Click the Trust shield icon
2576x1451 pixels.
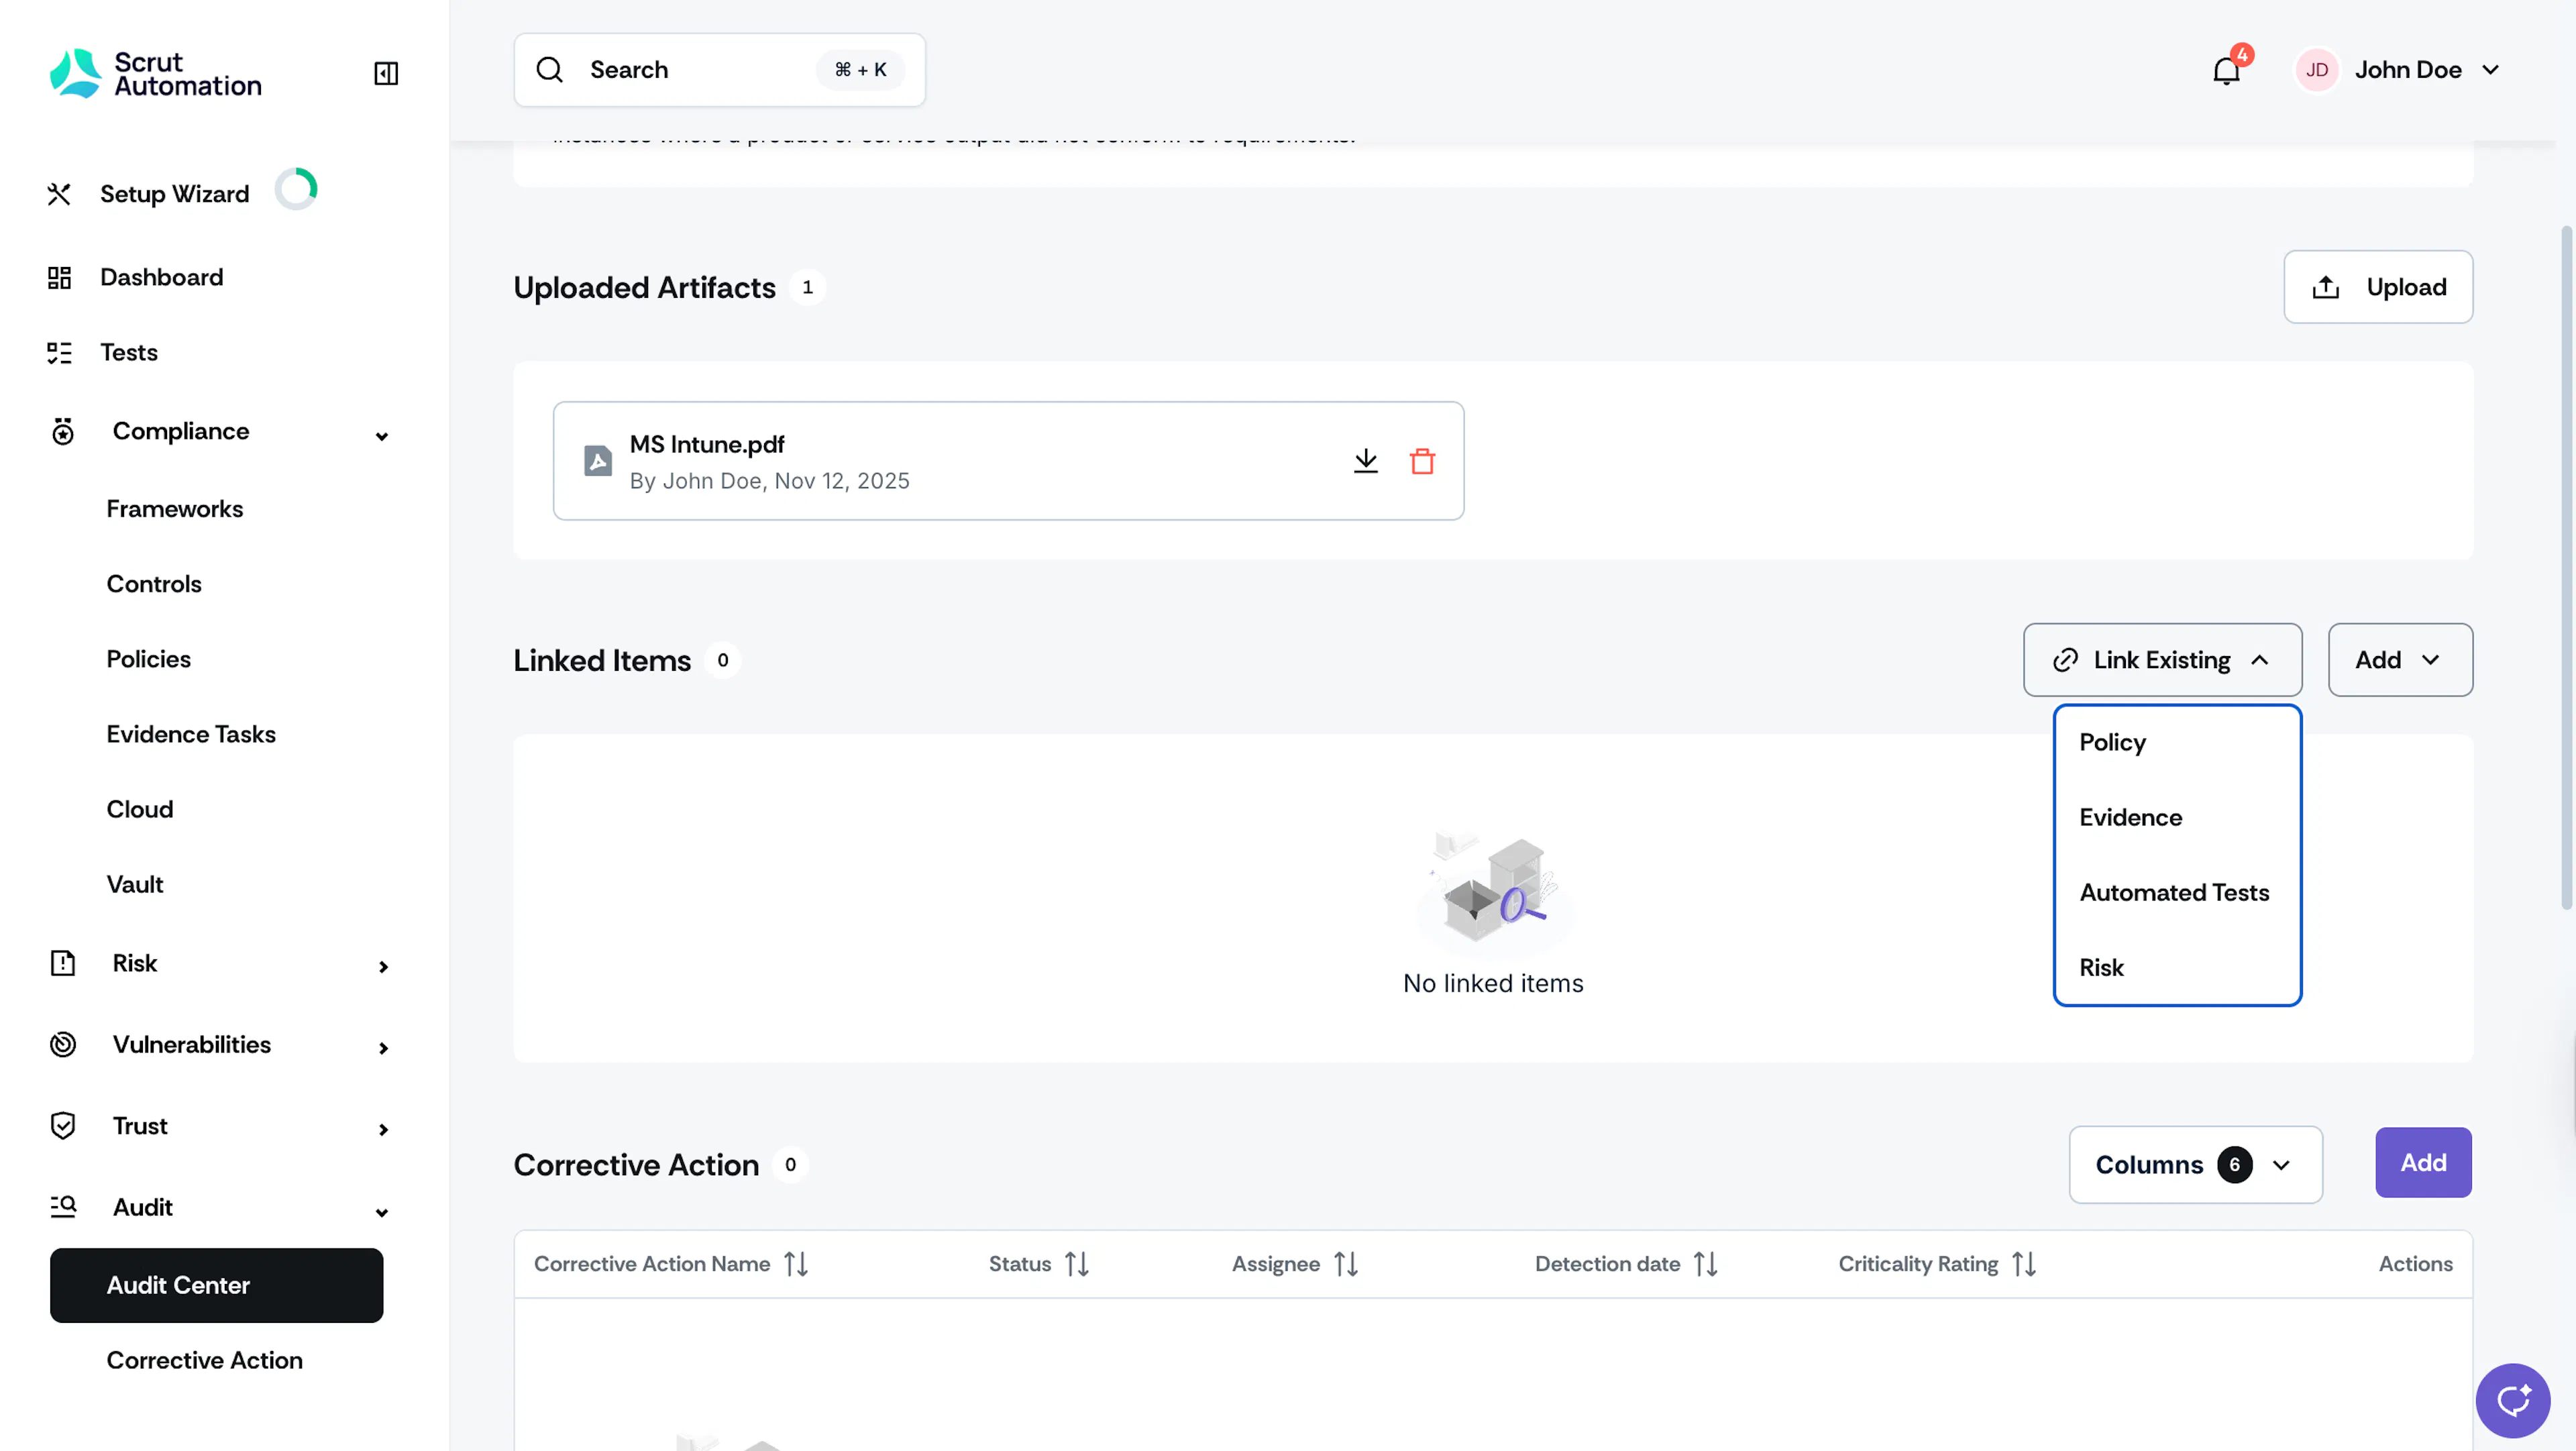pyautogui.click(x=63, y=1126)
